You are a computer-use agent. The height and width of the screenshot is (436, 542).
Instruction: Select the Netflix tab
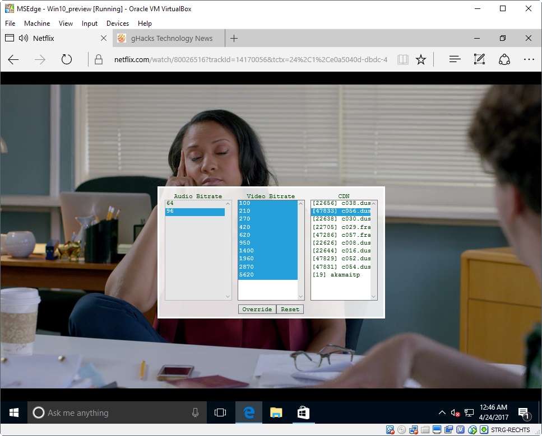[x=56, y=38]
